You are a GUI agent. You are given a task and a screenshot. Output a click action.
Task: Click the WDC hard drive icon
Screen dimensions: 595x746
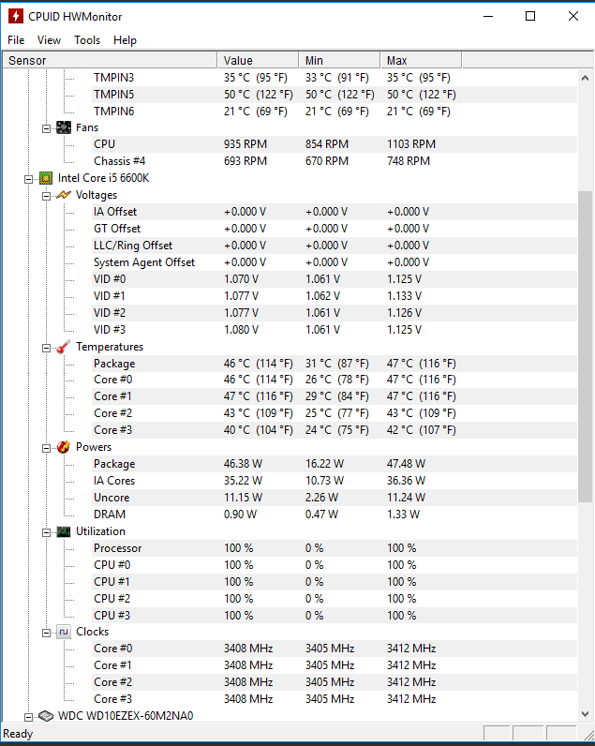tap(45, 716)
